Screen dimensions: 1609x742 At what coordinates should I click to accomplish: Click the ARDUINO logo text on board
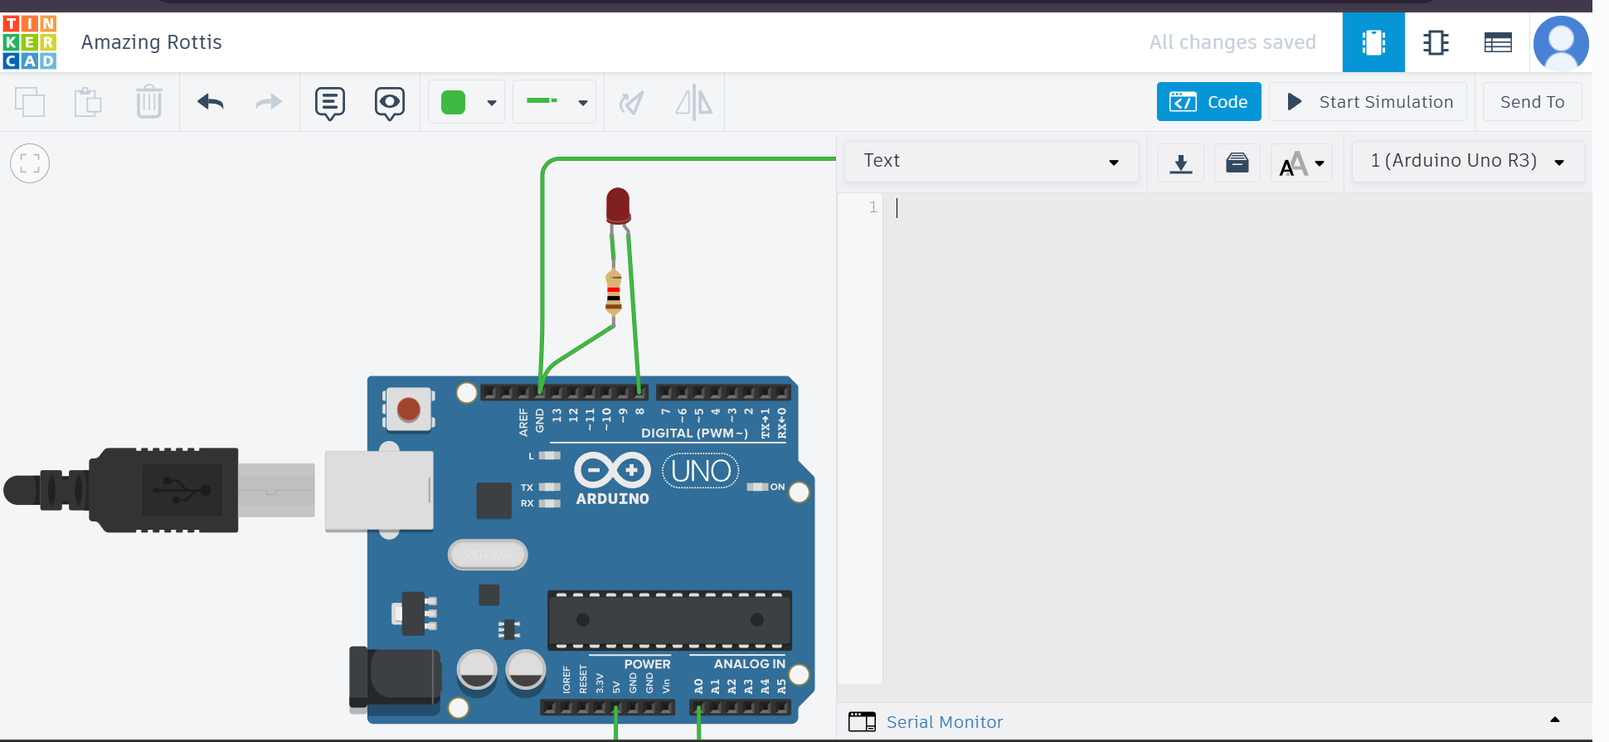[612, 499]
